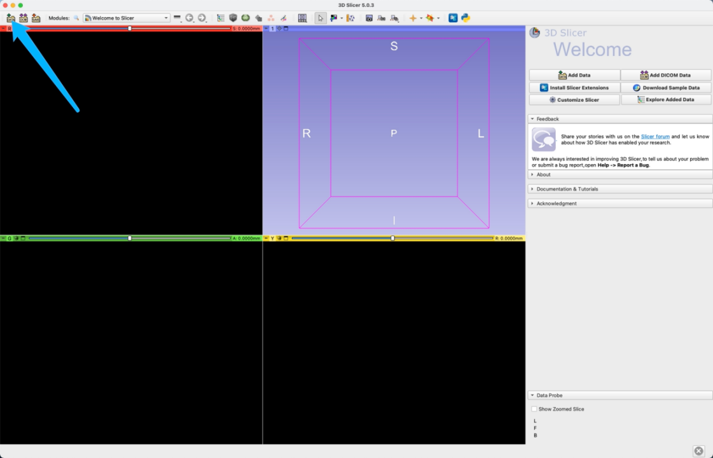Click Install Slicer Extensions button
Image resolution: width=713 pixels, height=458 pixels.
(574, 87)
